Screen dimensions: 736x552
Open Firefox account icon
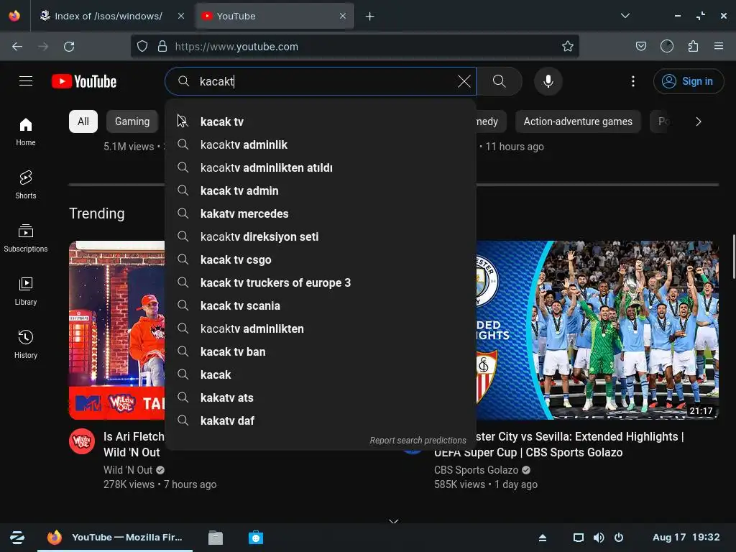(x=666, y=46)
